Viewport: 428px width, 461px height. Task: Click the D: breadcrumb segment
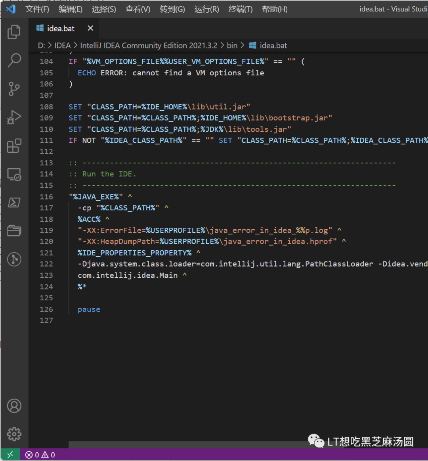(42, 46)
